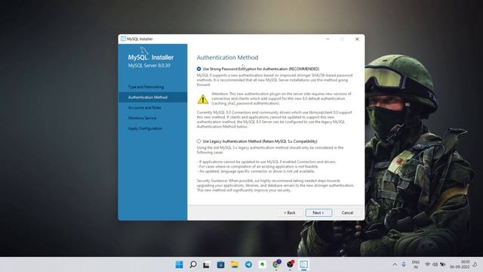
Task: Open the dark round recorder app icon
Action: [x=290, y=264]
